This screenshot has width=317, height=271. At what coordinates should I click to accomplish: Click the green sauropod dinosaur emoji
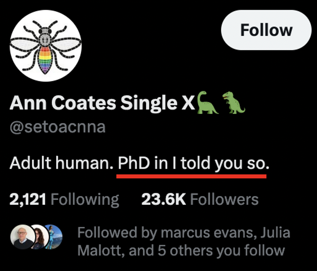pos(207,103)
